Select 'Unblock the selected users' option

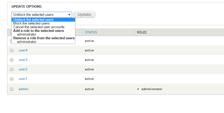click(x=43, y=20)
